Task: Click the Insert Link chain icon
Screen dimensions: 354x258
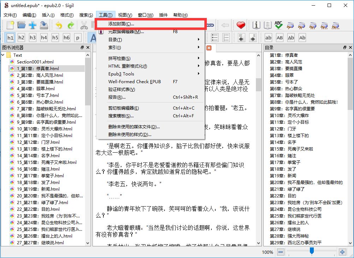Action: coord(210,25)
